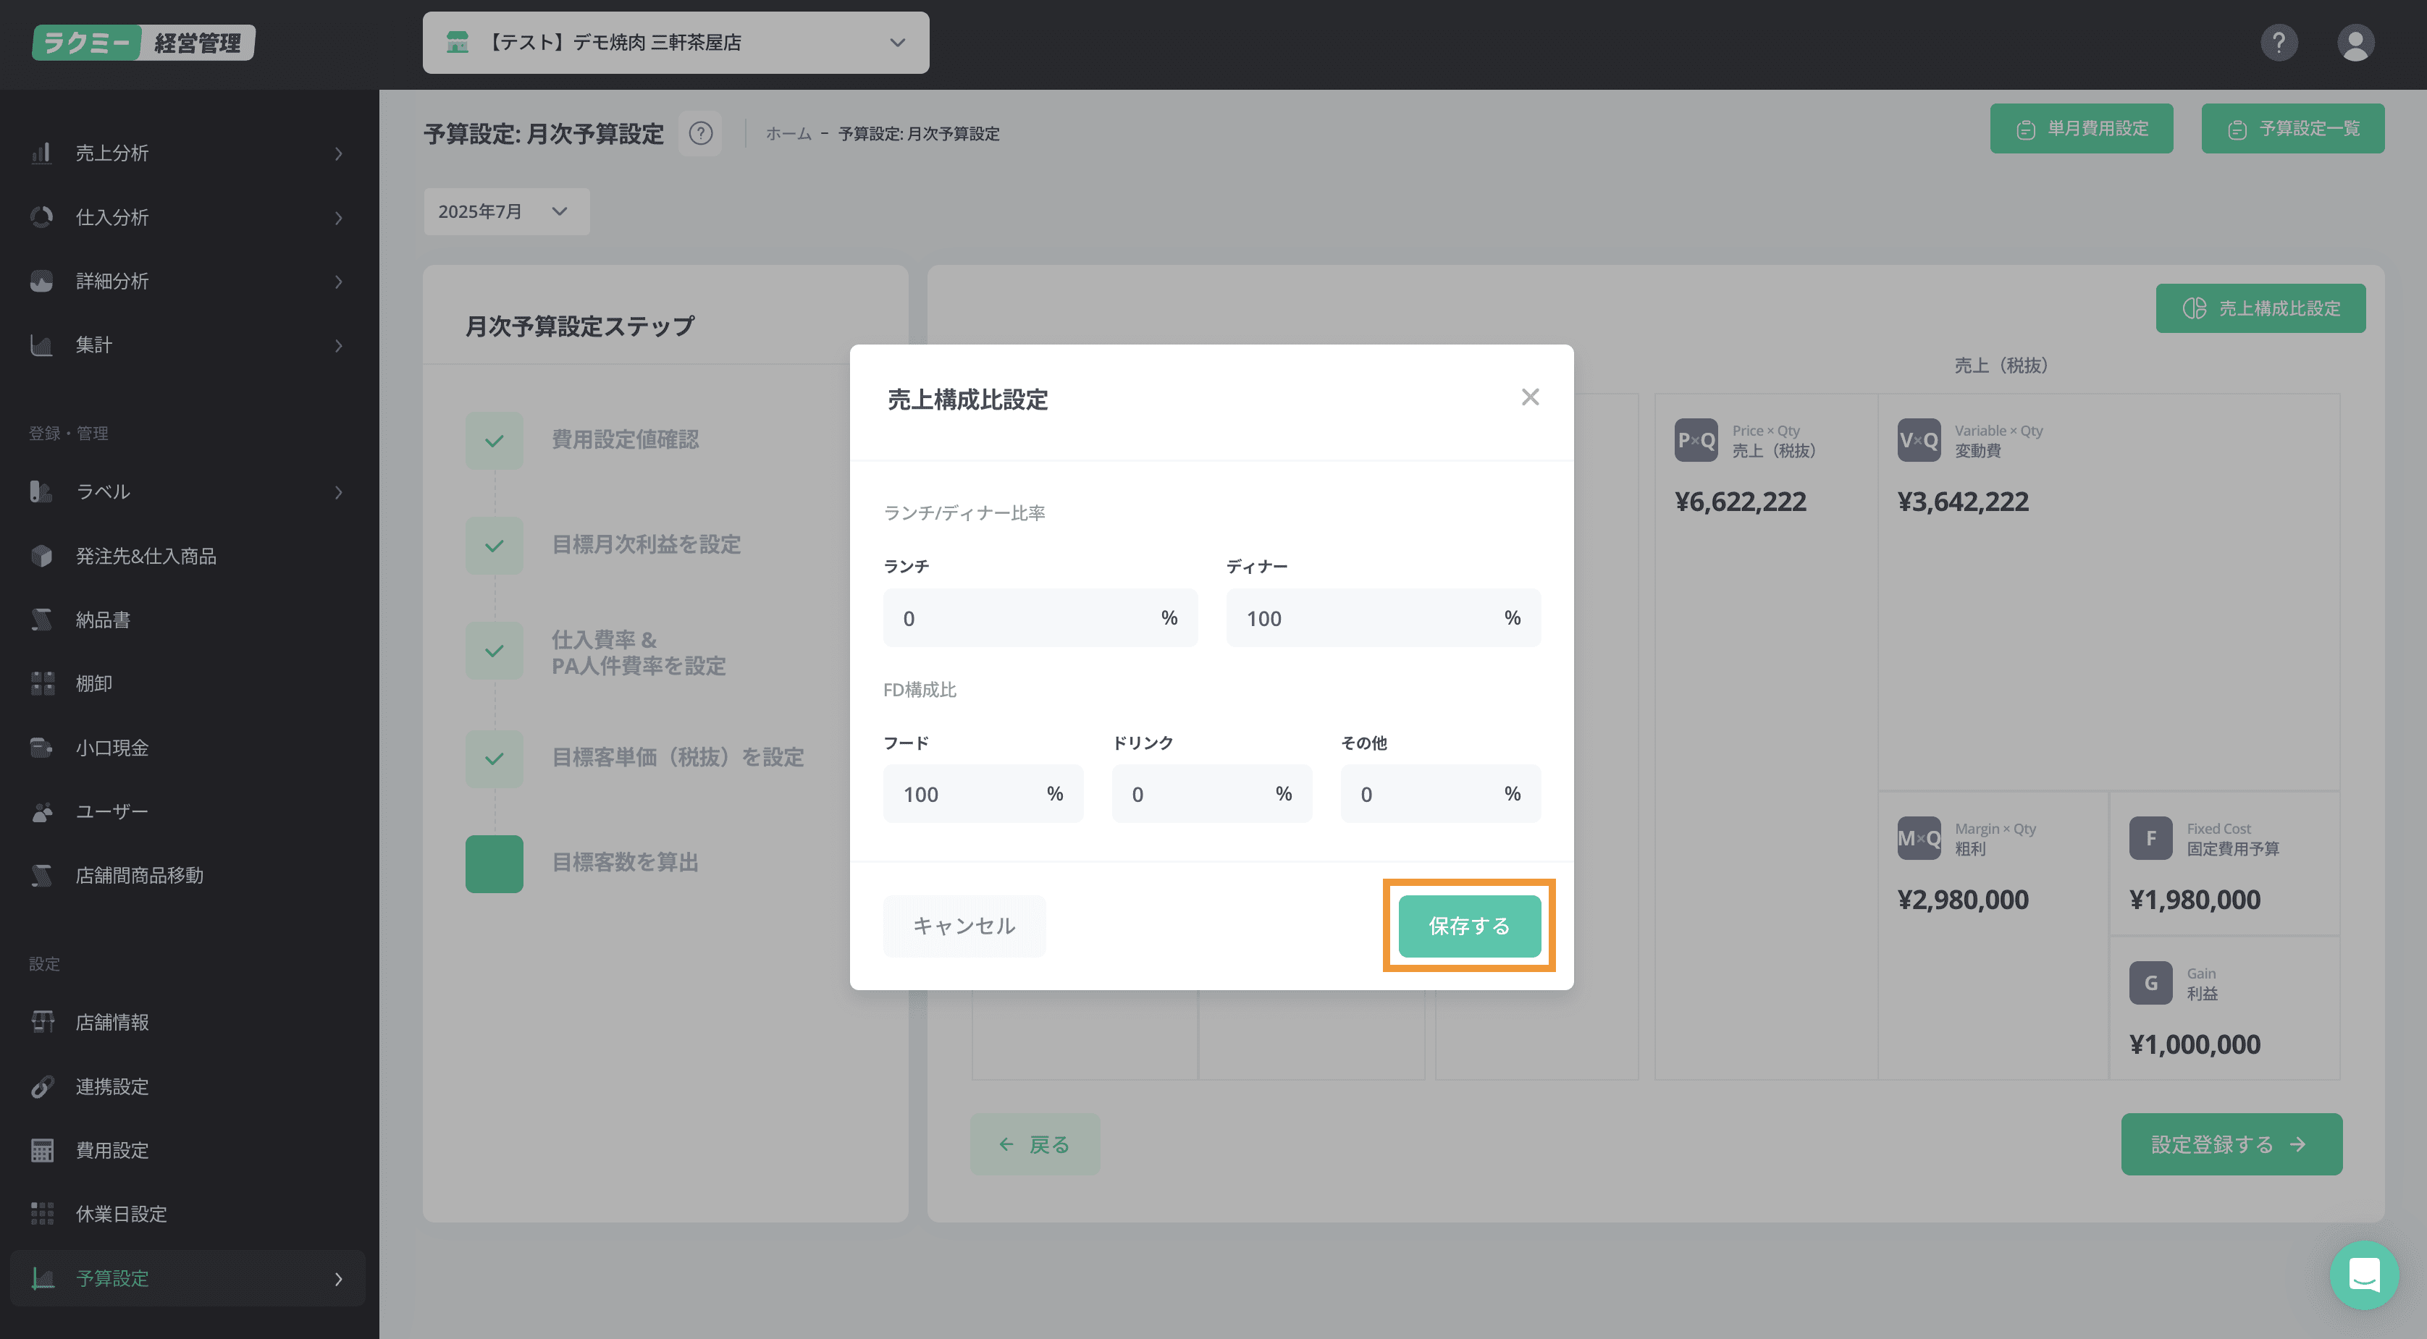Click the help icon beside 予算設定 title
The width and height of the screenshot is (2427, 1339).
pyautogui.click(x=700, y=132)
